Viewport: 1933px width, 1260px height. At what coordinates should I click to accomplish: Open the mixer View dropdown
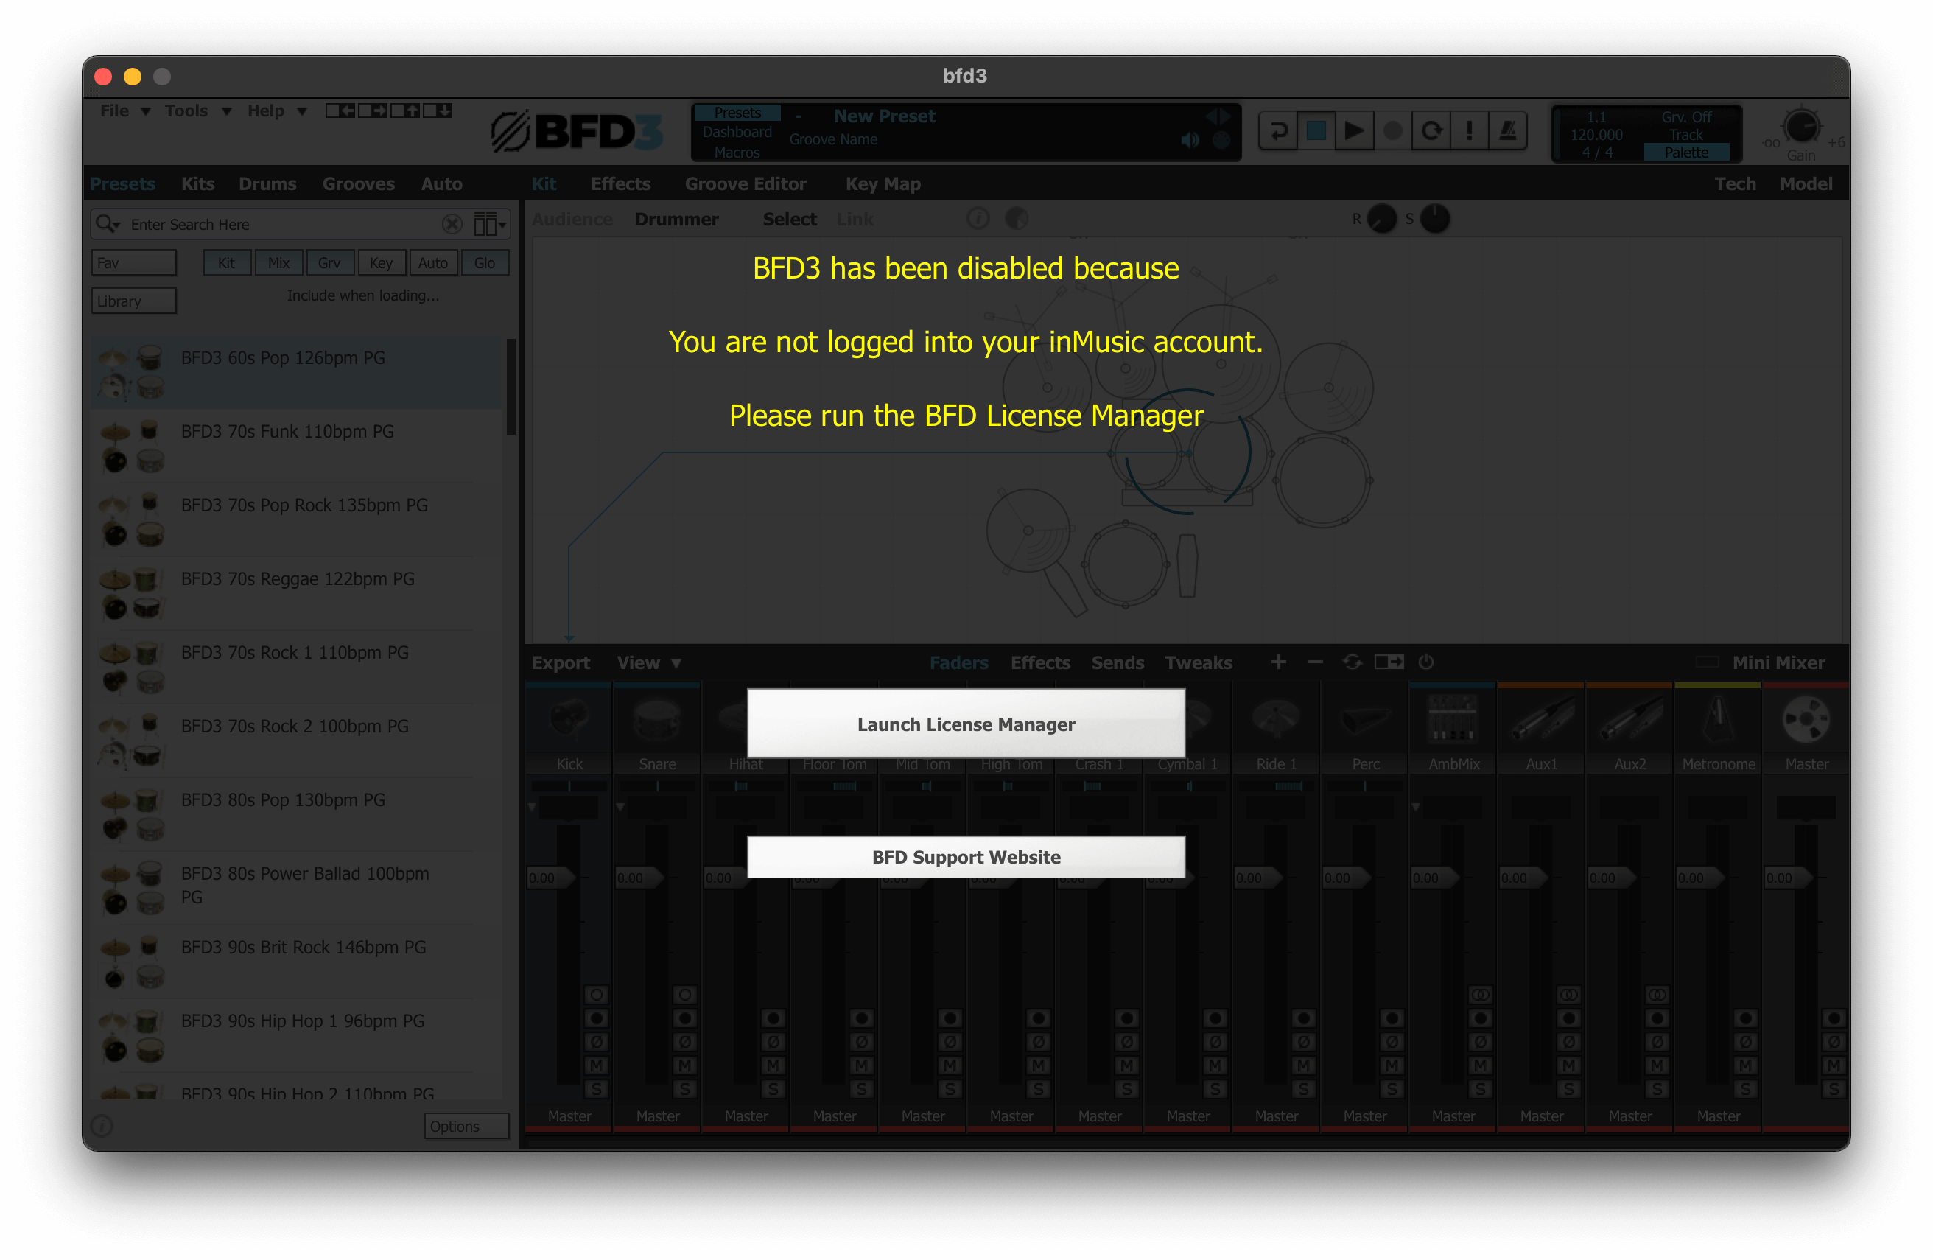click(649, 662)
